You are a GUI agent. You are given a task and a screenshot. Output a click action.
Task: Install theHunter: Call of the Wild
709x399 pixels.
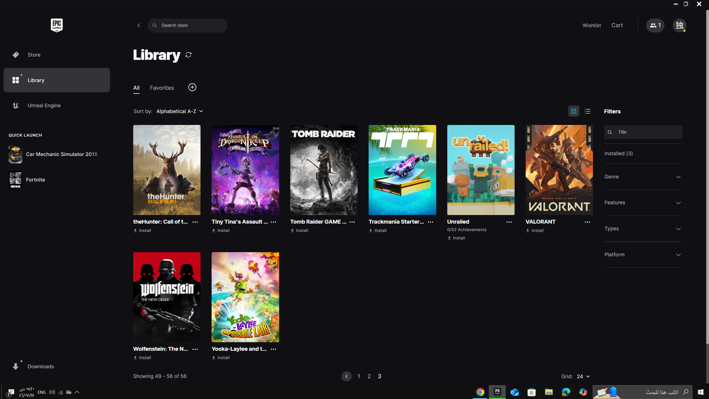[142, 231]
